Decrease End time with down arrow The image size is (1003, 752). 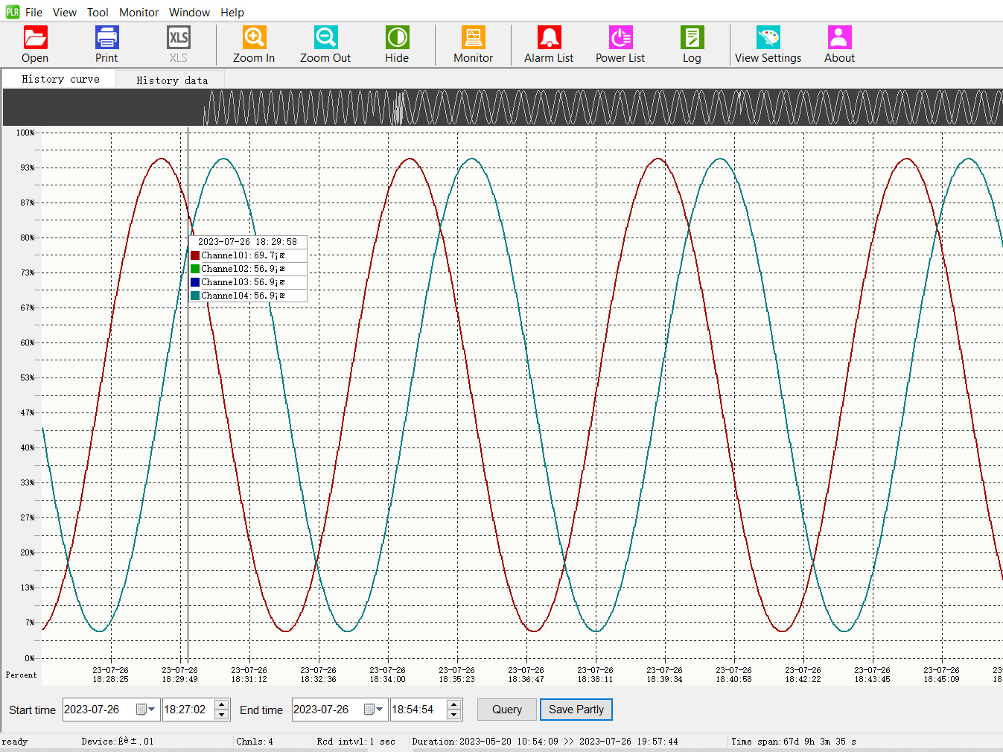point(454,715)
